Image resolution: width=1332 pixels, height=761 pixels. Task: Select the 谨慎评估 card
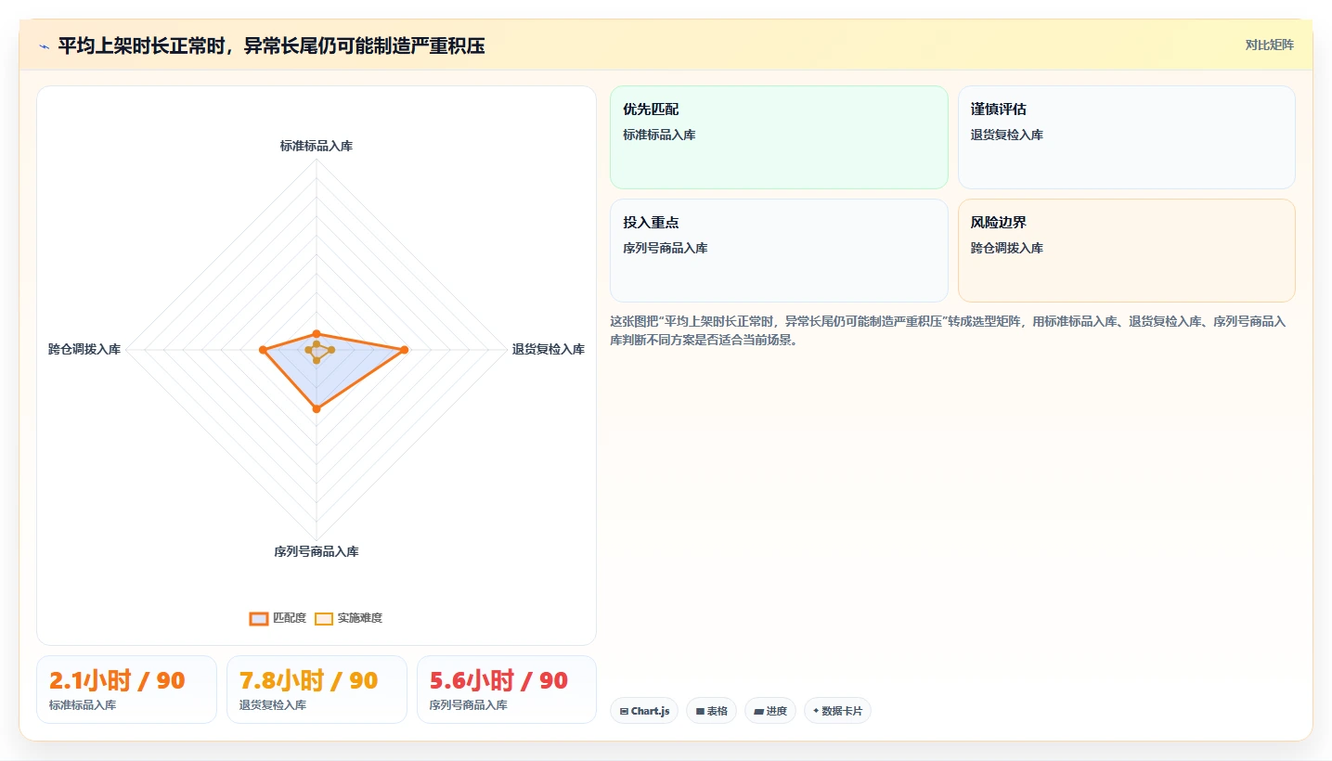[x=1126, y=137]
